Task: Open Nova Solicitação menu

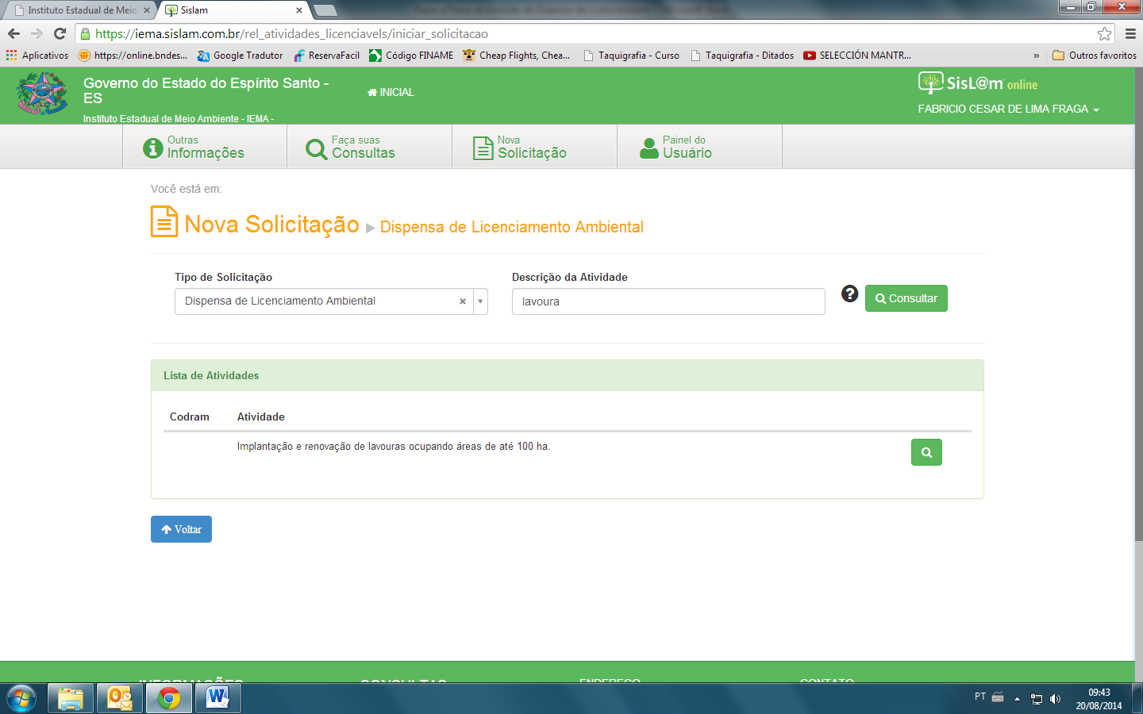Action: (x=535, y=147)
